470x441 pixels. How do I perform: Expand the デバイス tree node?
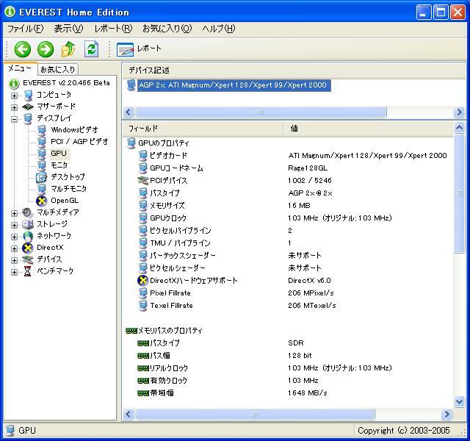coord(14,260)
